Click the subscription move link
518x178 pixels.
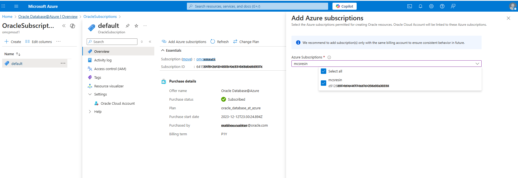point(187,59)
